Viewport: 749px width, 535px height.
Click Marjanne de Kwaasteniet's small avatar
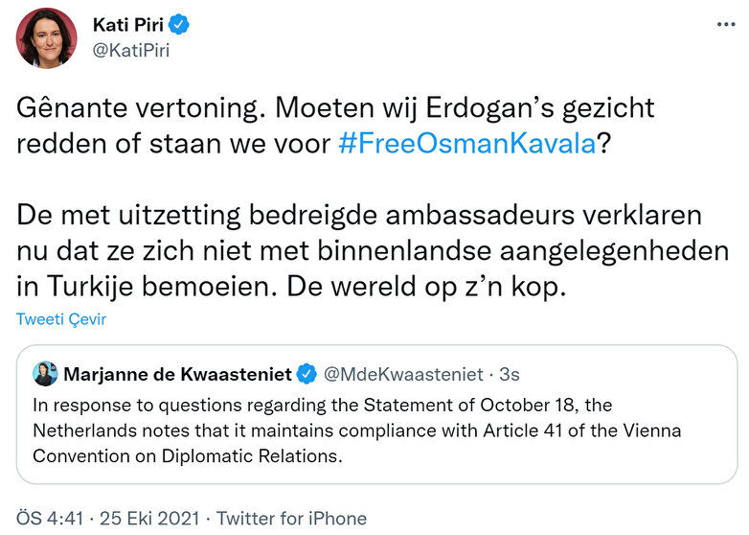tap(45, 373)
